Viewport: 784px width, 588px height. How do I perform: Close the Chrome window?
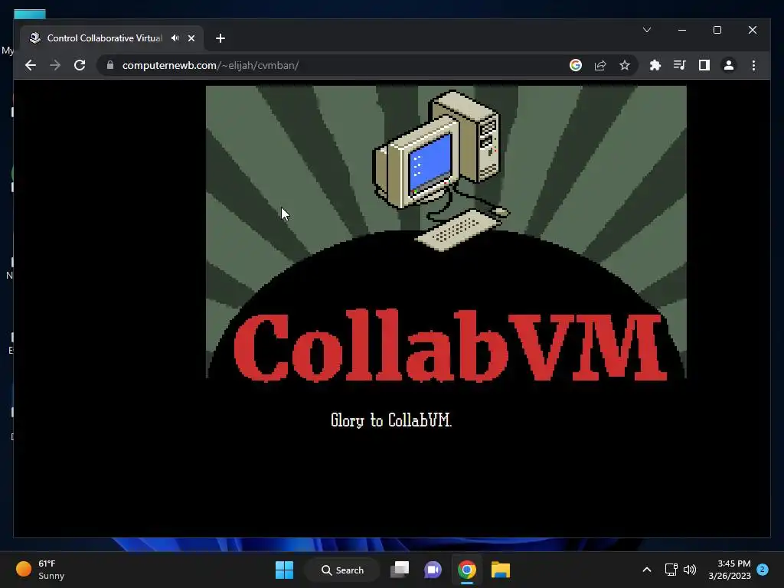(752, 30)
